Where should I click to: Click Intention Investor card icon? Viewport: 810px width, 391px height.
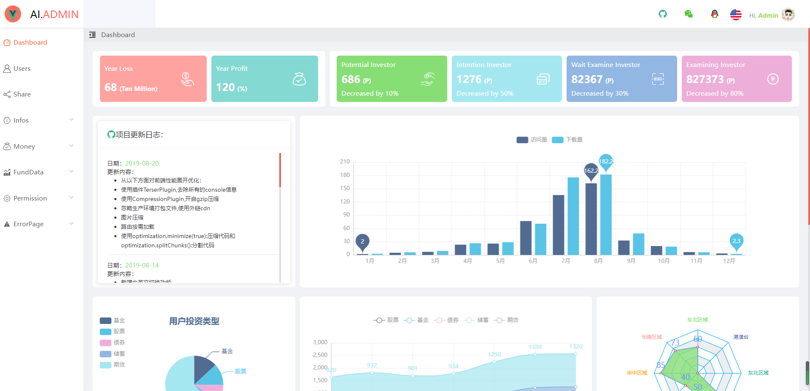pyautogui.click(x=543, y=79)
